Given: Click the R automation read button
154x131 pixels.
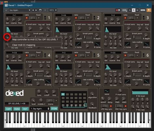Looking at the screenshot, I should (x=134, y=10).
